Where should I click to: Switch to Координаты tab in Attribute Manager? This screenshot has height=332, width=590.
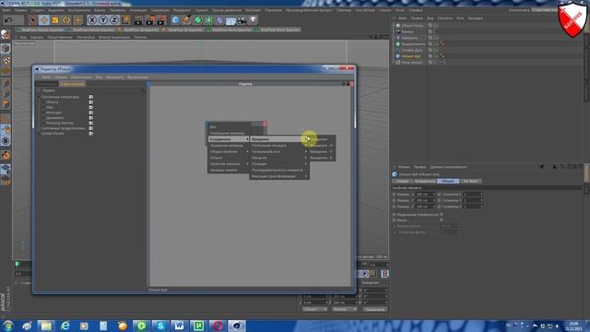[425, 181]
